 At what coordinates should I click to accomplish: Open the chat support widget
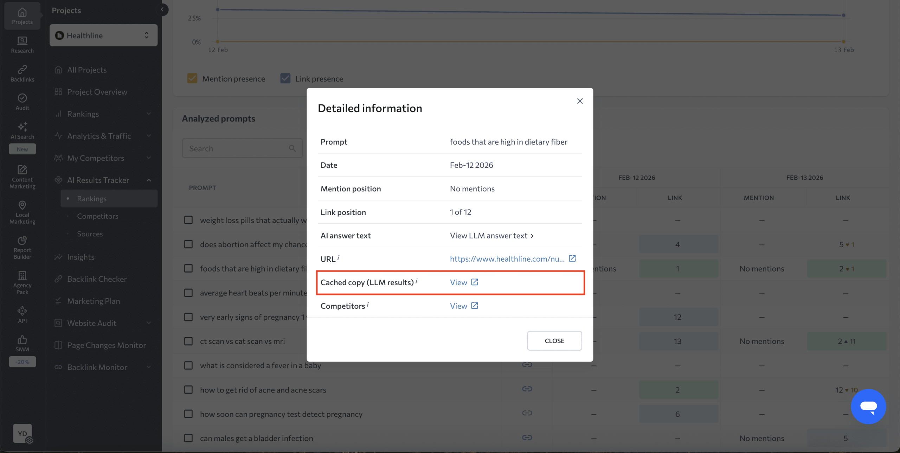(x=868, y=407)
